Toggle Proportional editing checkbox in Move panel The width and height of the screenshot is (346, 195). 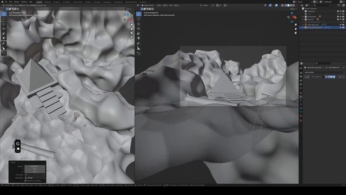[25, 180]
